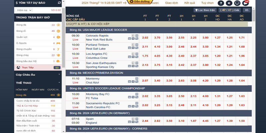Open grid scoreboard icon for Monterrey match
This screenshot has width=266, height=133.
(137, 78)
